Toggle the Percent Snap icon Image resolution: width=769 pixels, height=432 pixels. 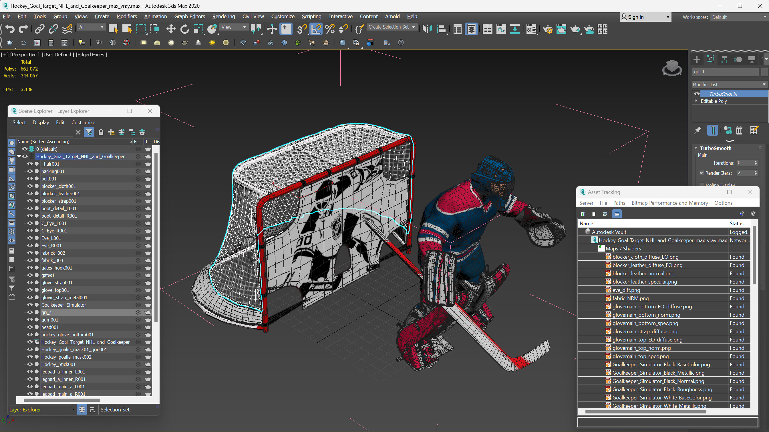(x=329, y=29)
